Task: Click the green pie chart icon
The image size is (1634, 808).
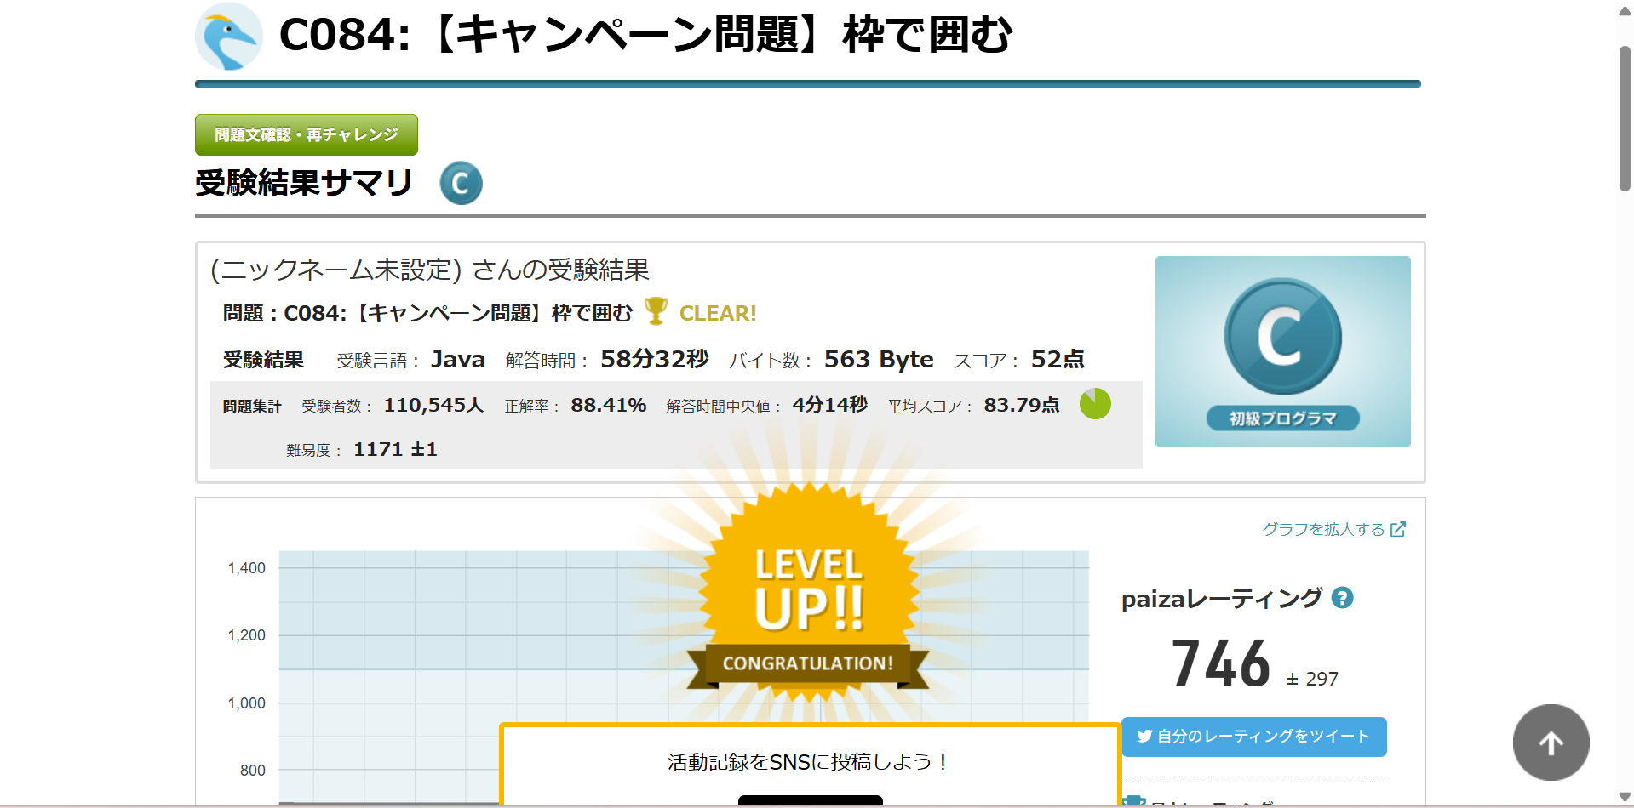Action: (x=1095, y=404)
